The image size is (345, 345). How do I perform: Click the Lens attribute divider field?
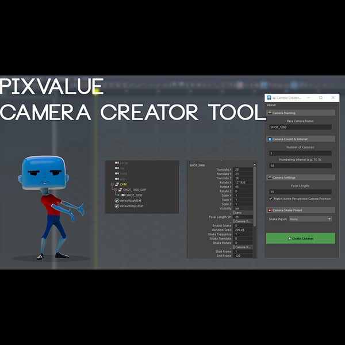point(243,213)
